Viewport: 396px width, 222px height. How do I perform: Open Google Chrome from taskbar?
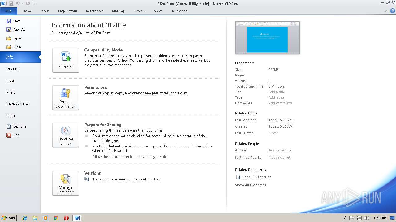(x=56, y=218)
